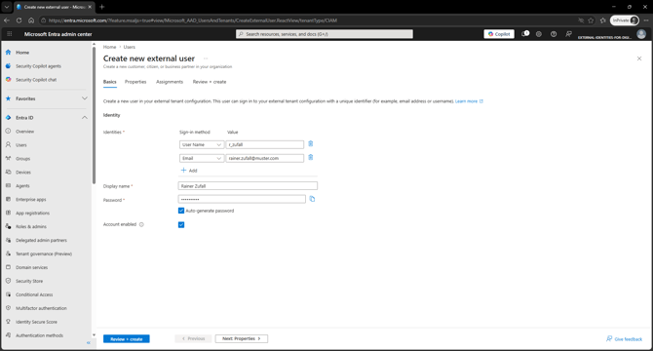653x351 pixels.
Task: Open Delegated admin partners
Action: tap(41, 240)
